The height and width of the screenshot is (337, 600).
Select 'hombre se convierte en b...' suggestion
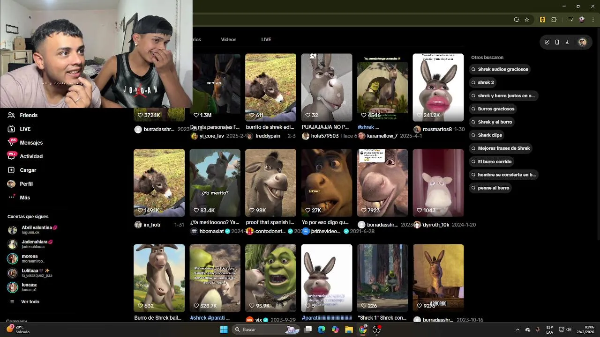504,175
